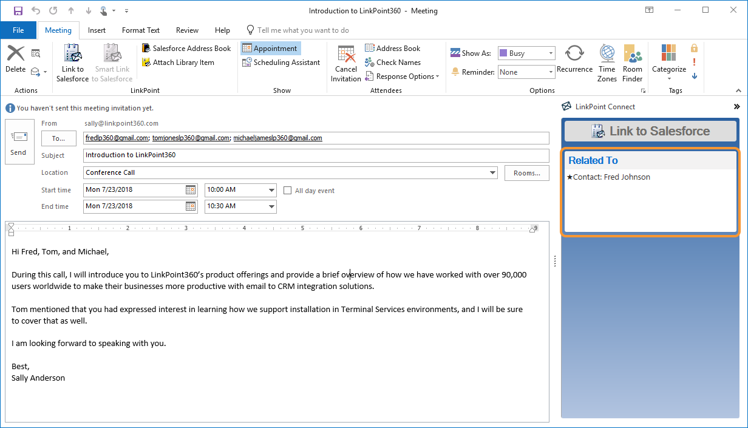The height and width of the screenshot is (428, 748).
Task: Click michaeljameslp360@gmail.com recipient
Action: click(x=277, y=138)
